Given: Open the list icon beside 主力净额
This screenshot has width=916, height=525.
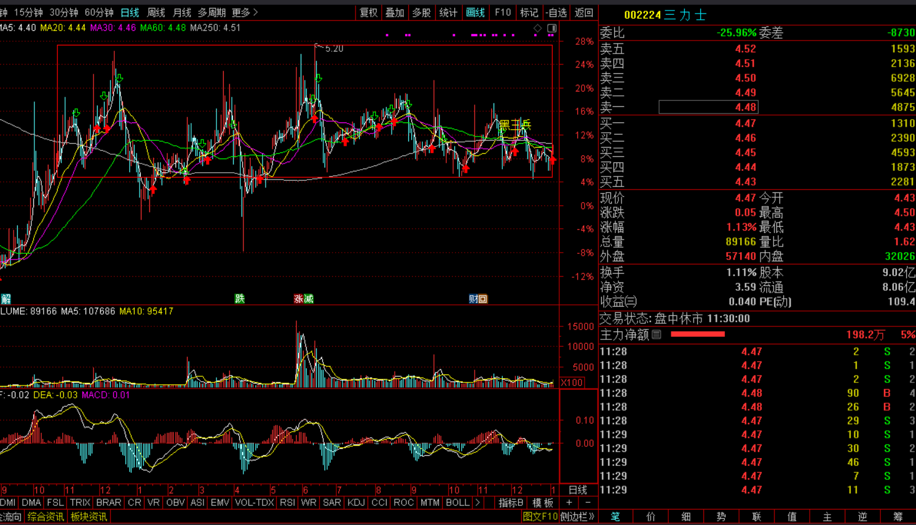Looking at the screenshot, I should (x=657, y=334).
